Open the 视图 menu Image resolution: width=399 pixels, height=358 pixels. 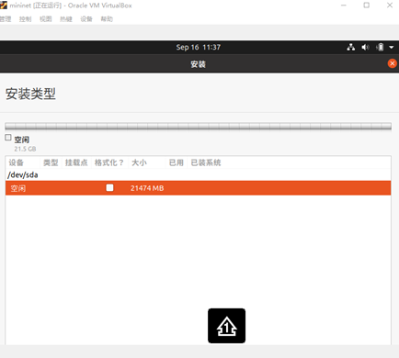[46, 19]
